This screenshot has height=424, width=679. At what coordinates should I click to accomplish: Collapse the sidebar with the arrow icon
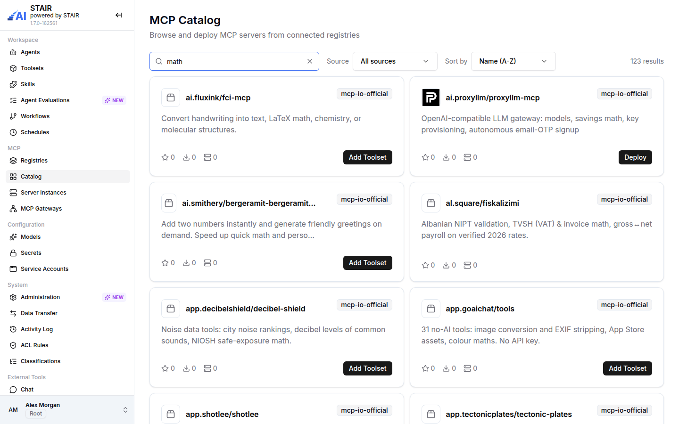pos(119,15)
